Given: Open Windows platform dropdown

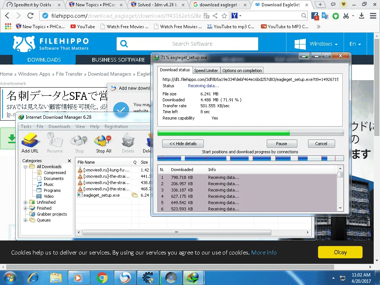Looking at the screenshot, I should coord(316,44).
